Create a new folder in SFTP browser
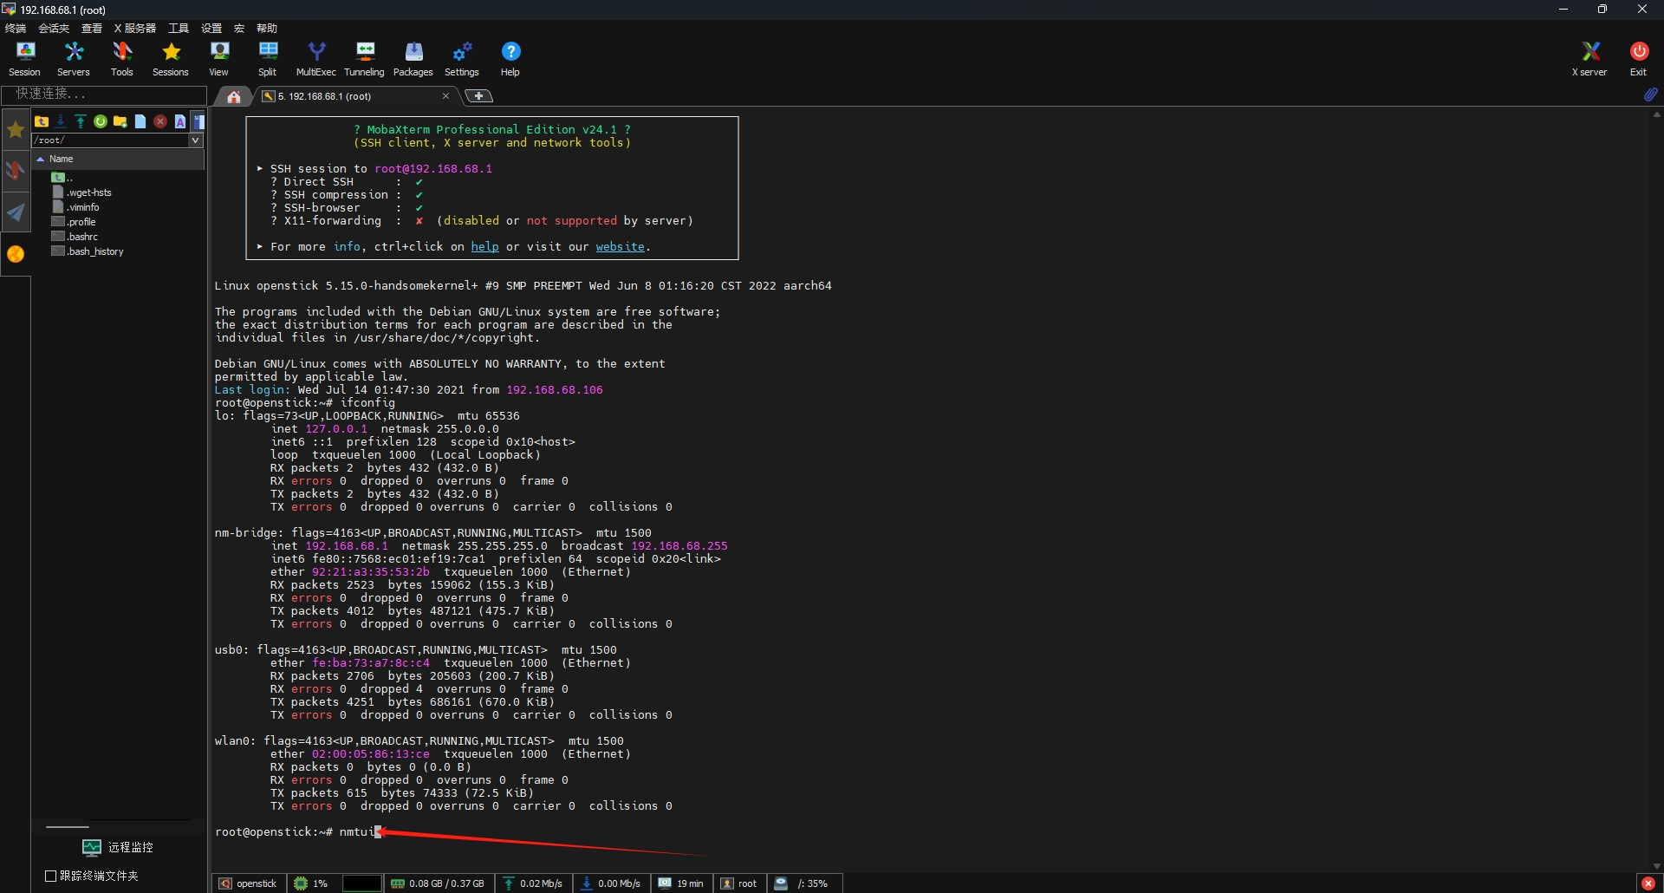Screen dimensions: 1664x893 [120, 121]
